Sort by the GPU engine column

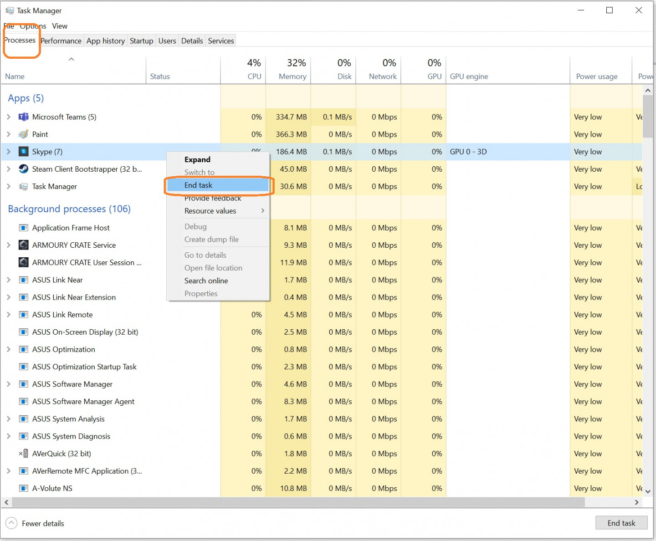508,70
